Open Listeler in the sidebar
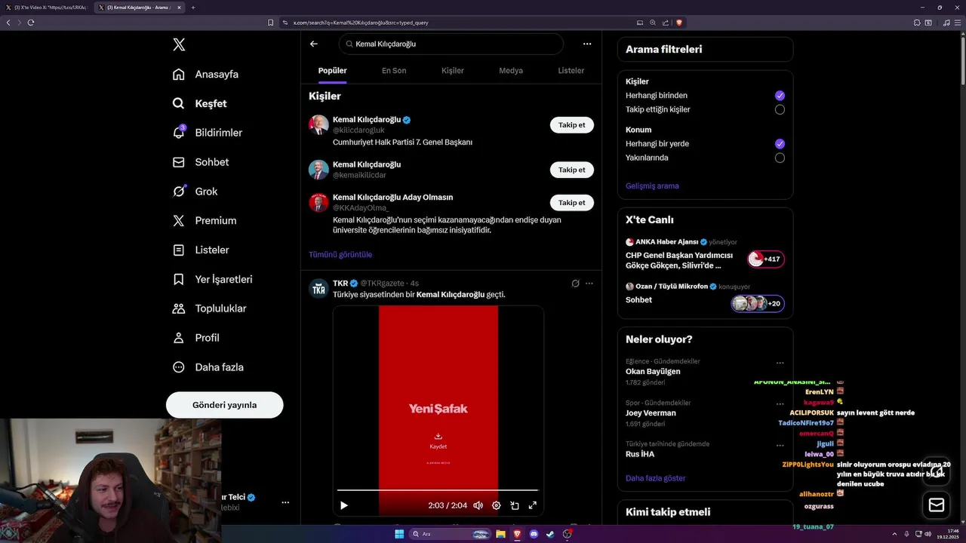The width and height of the screenshot is (966, 543). [200, 250]
